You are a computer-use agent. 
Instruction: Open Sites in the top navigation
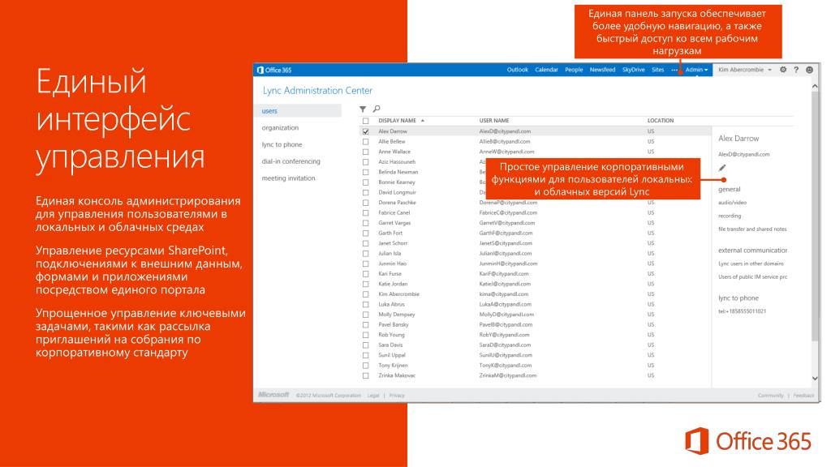[657, 70]
